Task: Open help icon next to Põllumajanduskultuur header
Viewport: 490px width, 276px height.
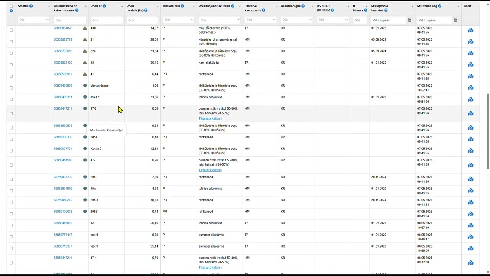Action: tap(234, 6)
